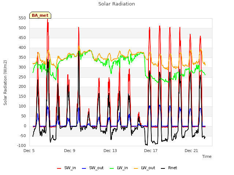Viewport: 234px width, 175px height.
Task: Click the -100 y-axis tick label
Action: point(22,145)
